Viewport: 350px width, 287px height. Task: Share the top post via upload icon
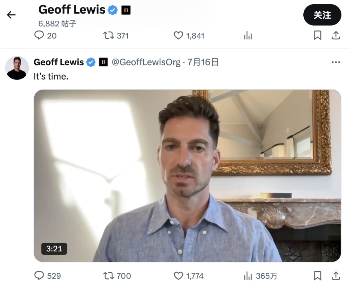[x=336, y=35]
